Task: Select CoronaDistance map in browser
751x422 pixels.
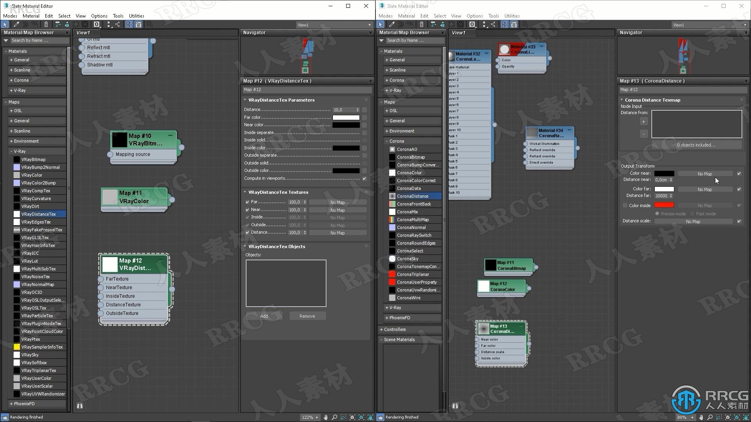Action: coord(413,196)
